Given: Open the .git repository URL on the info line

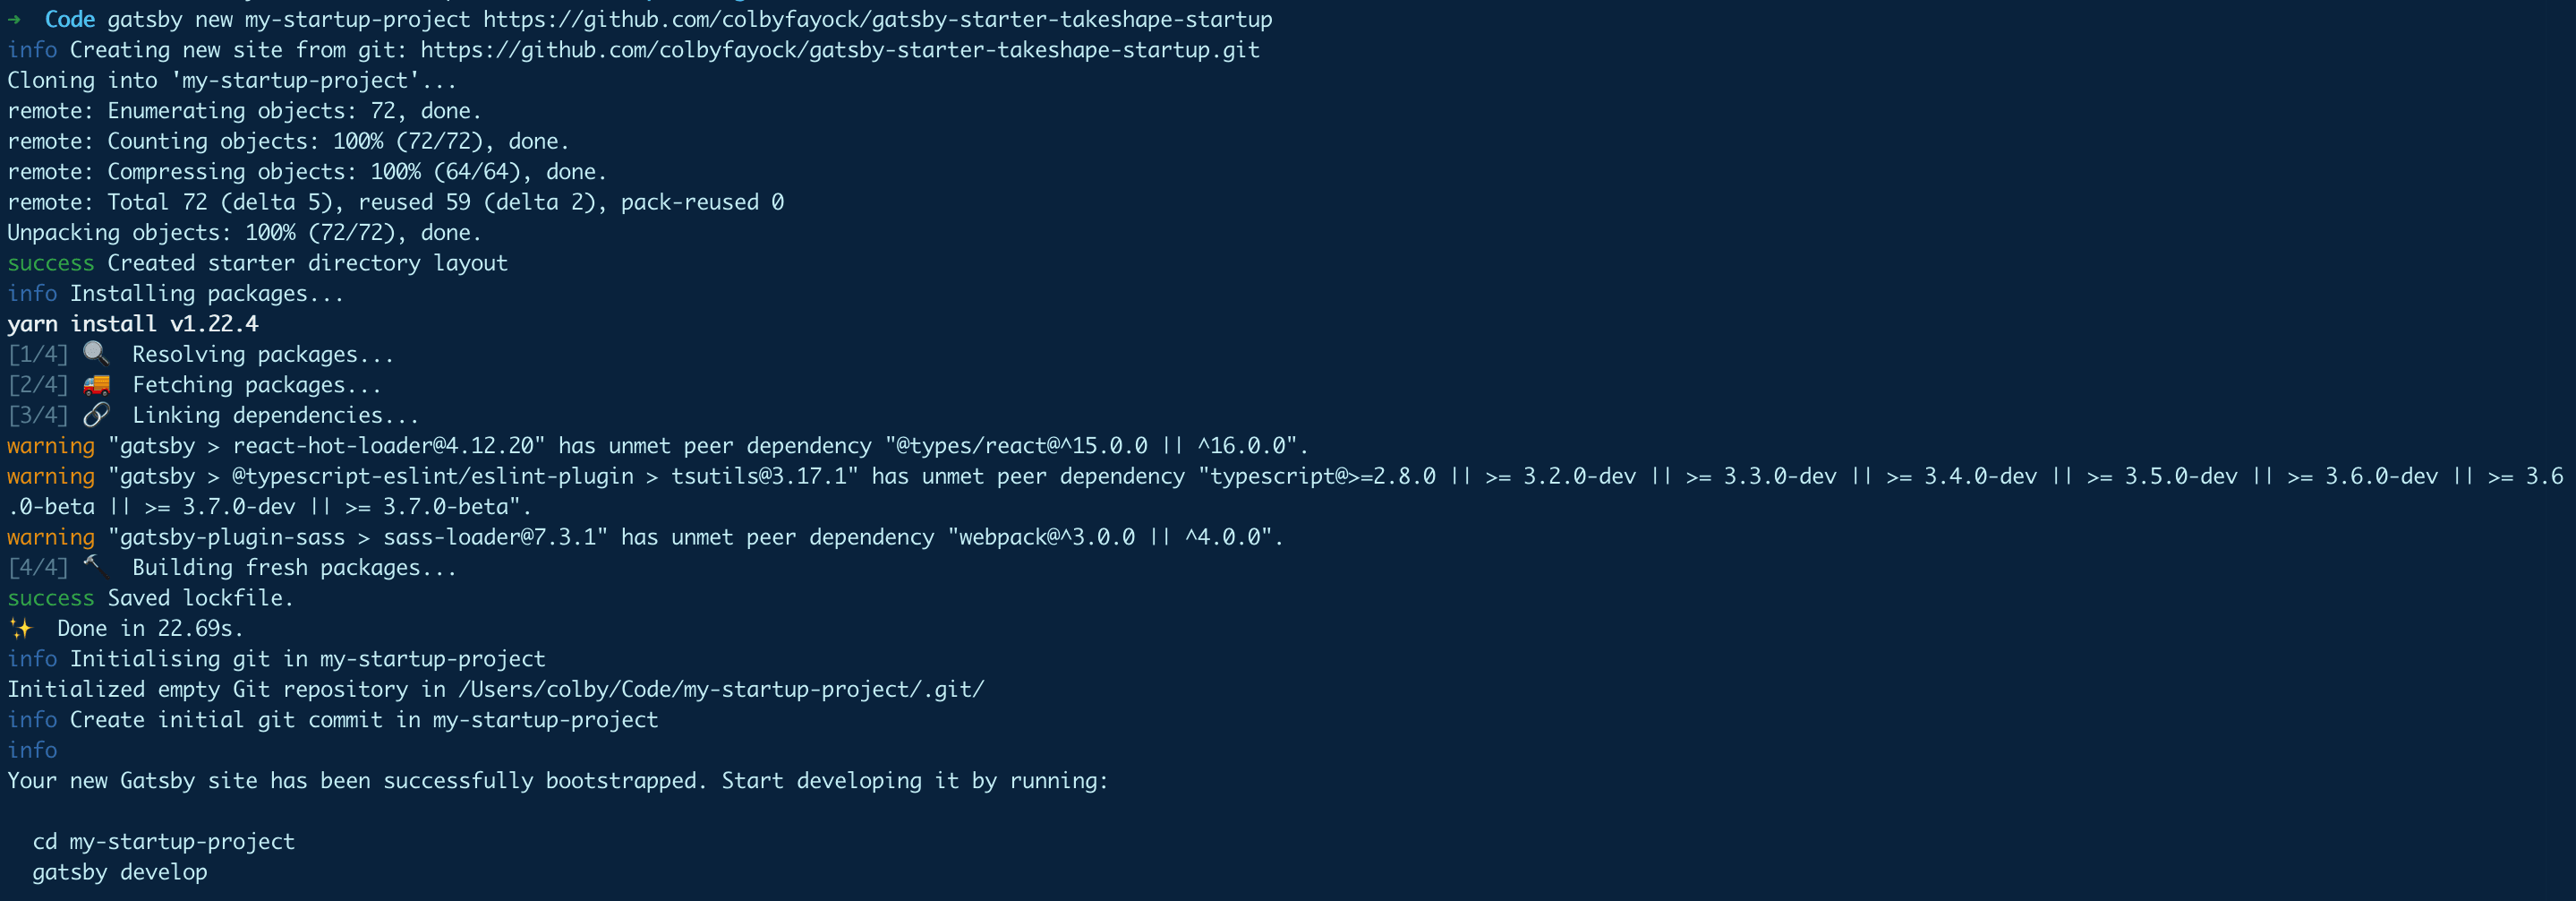Looking at the screenshot, I should click(x=839, y=50).
